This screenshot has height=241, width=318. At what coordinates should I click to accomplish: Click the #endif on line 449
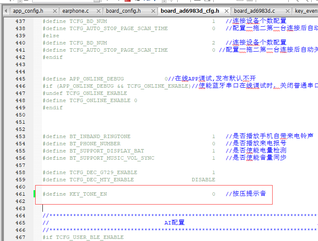(x=53, y=108)
